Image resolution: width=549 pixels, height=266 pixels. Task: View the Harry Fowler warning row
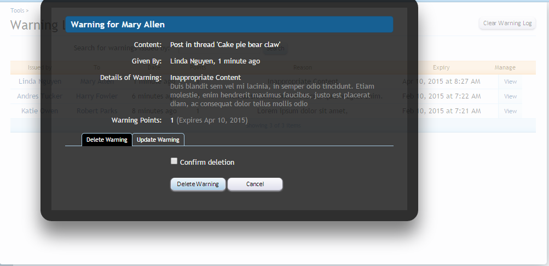(510, 96)
